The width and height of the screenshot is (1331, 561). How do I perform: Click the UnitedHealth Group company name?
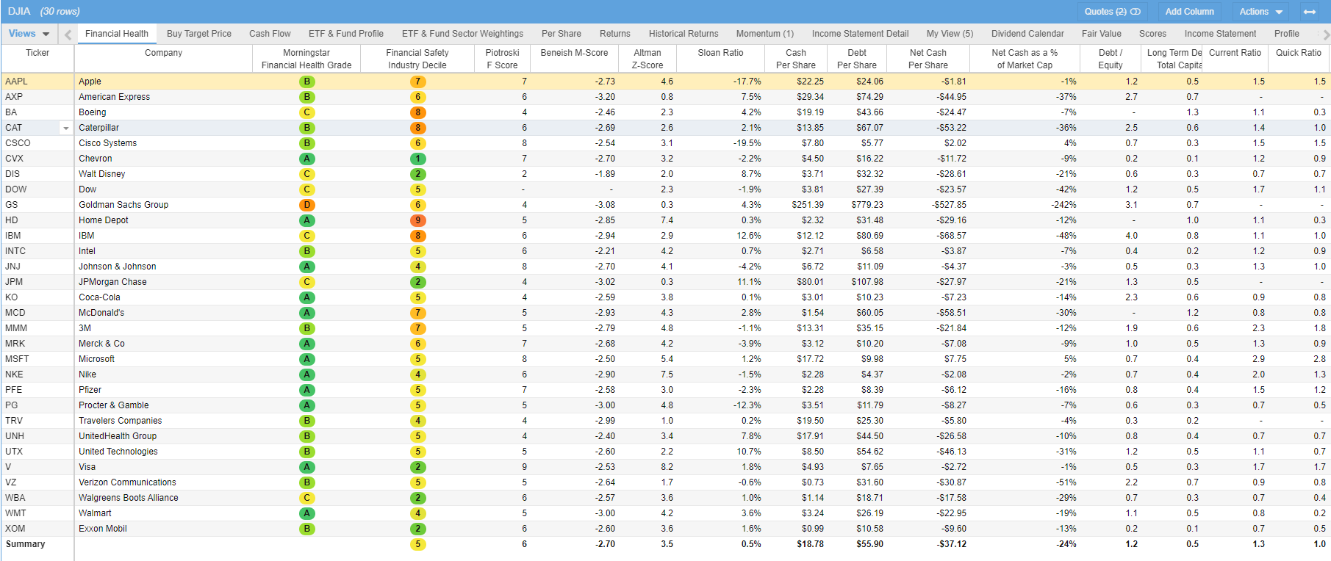click(x=118, y=436)
